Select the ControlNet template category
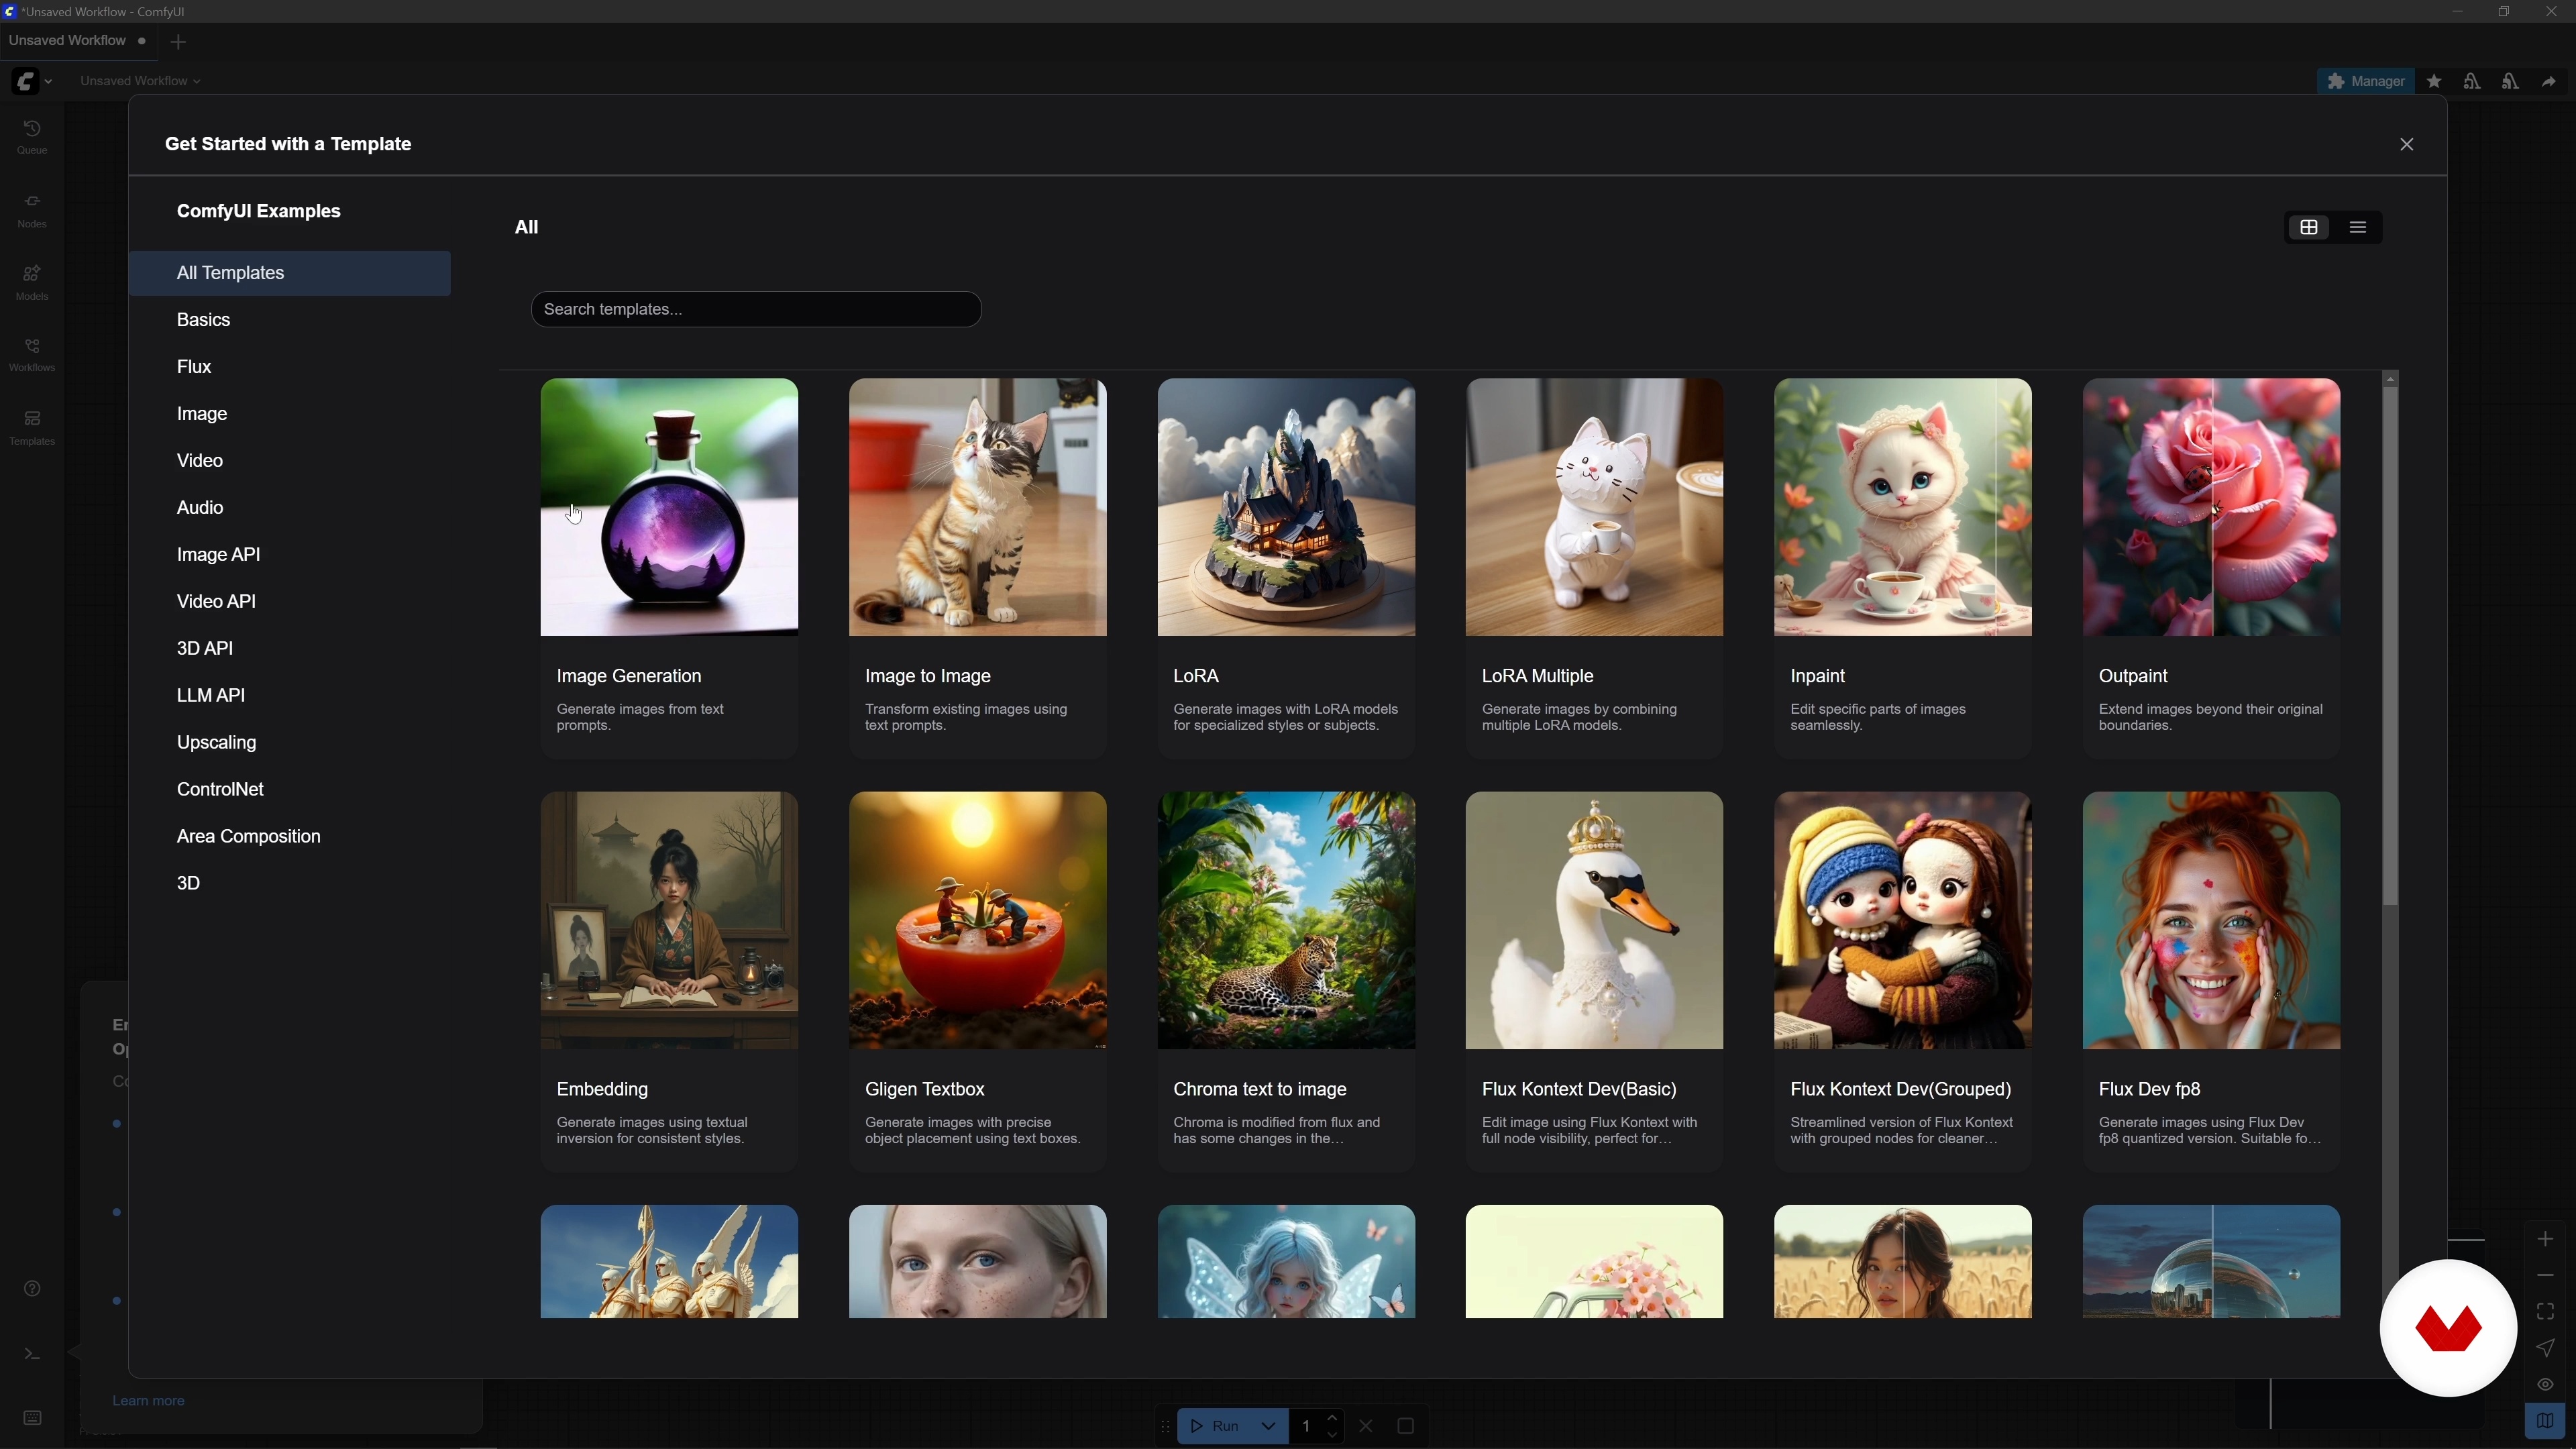Screen dimensions: 2576x1449 (220, 789)
